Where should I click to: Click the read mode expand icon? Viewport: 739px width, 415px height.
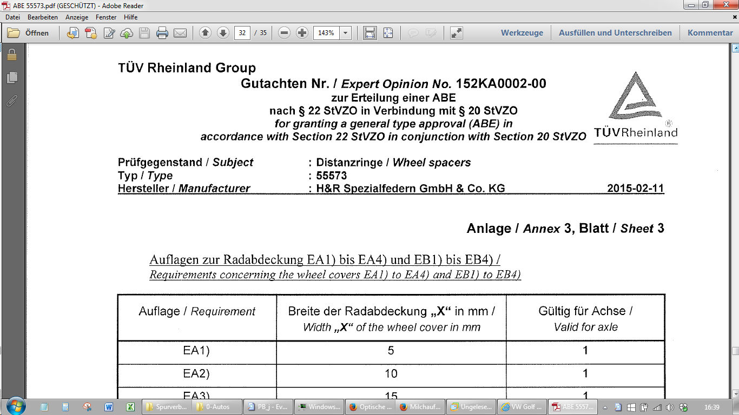pyautogui.click(x=457, y=33)
